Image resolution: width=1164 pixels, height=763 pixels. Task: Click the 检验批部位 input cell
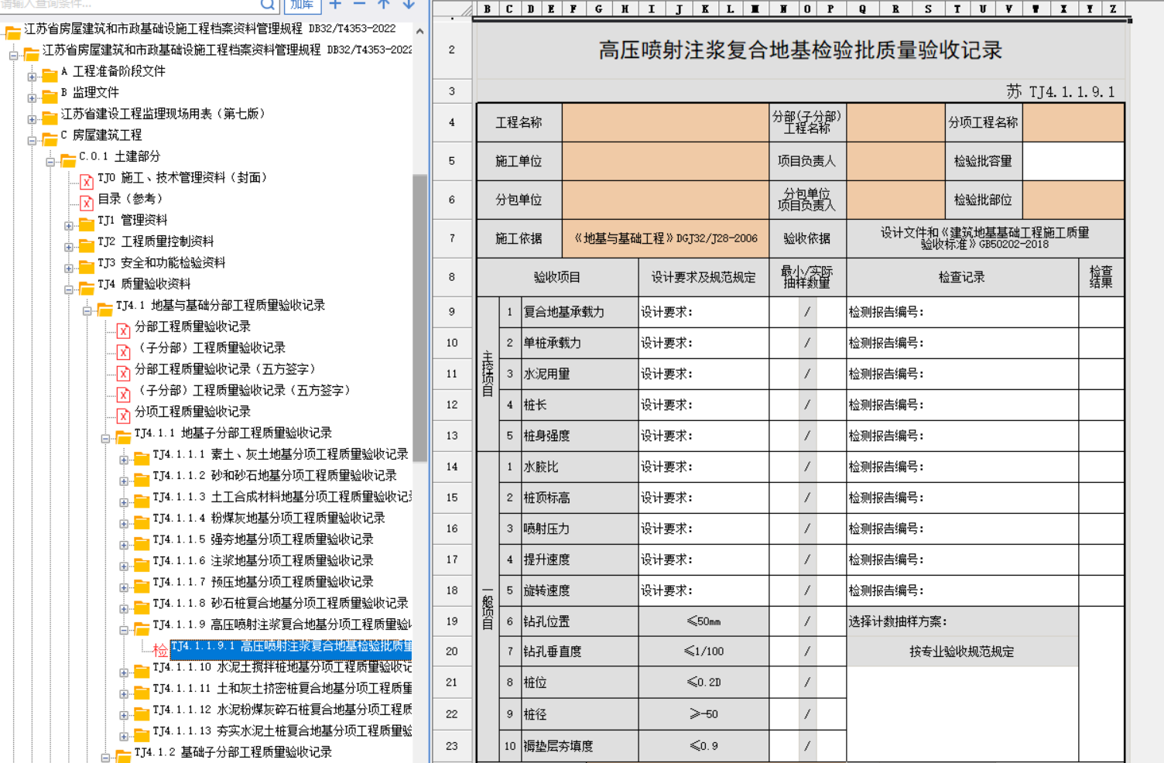tap(1073, 200)
